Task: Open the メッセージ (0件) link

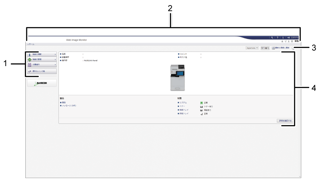Action: [x=69, y=106]
